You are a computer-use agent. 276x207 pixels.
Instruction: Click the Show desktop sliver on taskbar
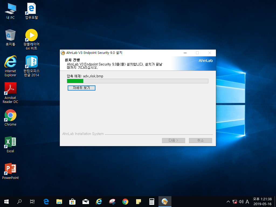pos(275,202)
